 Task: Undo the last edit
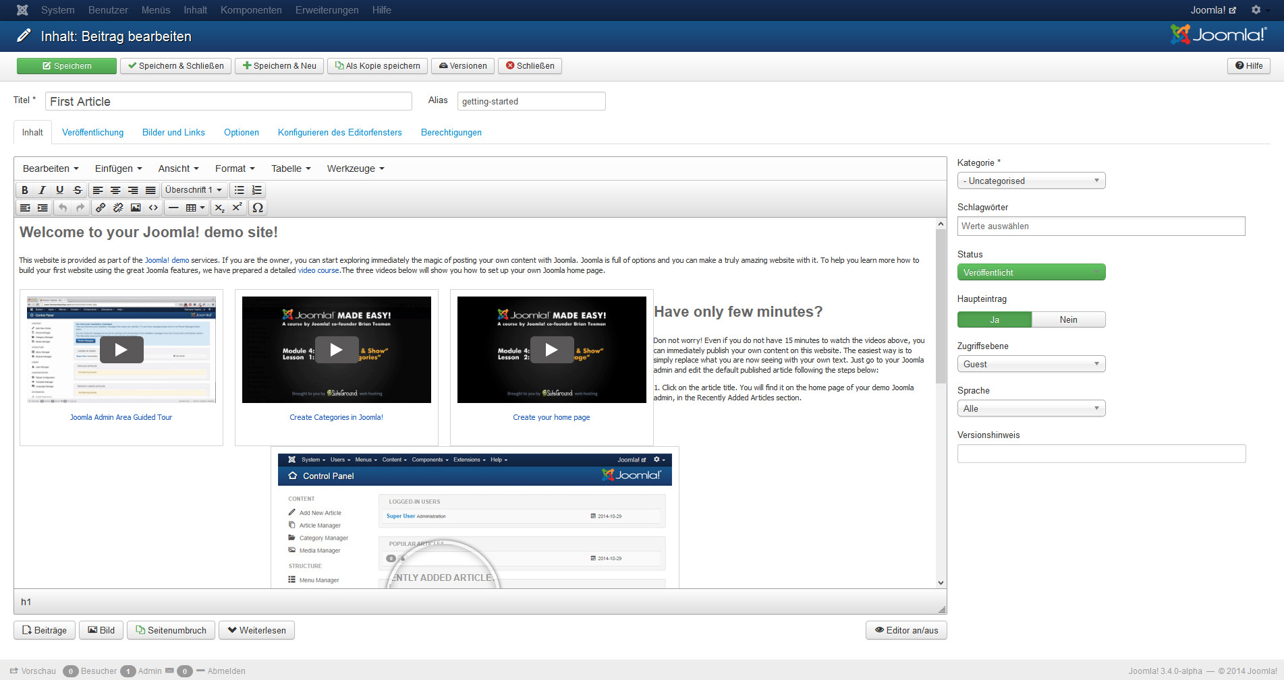pyautogui.click(x=63, y=208)
